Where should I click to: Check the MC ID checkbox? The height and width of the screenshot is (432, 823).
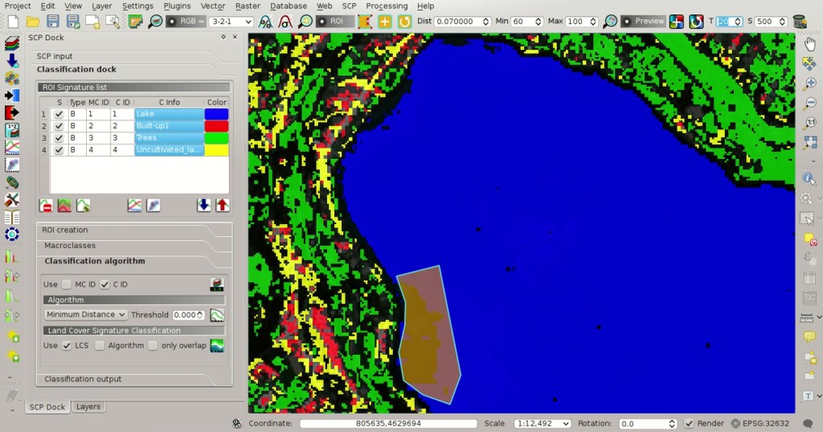point(67,284)
